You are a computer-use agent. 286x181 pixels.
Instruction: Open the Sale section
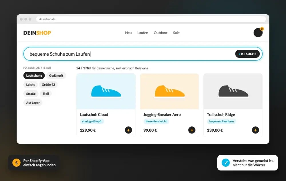click(176, 33)
